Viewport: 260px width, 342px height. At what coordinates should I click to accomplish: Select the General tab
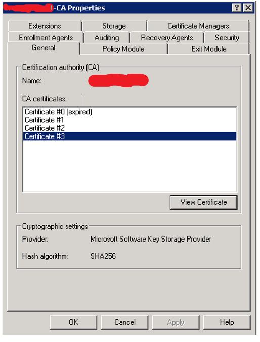[x=44, y=48]
